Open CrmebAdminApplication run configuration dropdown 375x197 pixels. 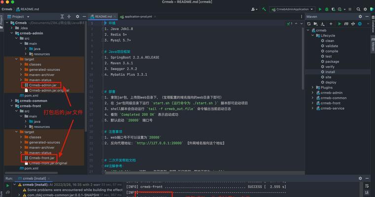tap(292, 9)
